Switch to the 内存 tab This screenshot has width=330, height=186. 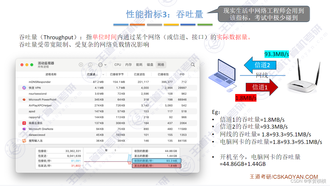point(129,65)
